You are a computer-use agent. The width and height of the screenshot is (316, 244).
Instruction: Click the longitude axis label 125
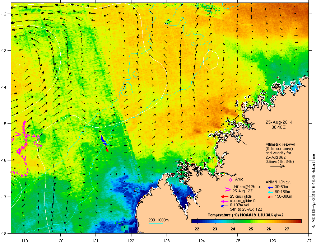coord(237,240)
